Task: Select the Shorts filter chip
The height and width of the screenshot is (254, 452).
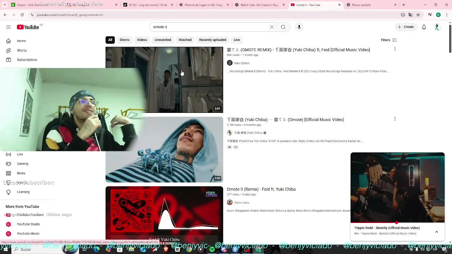Action: (x=124, y=40)
